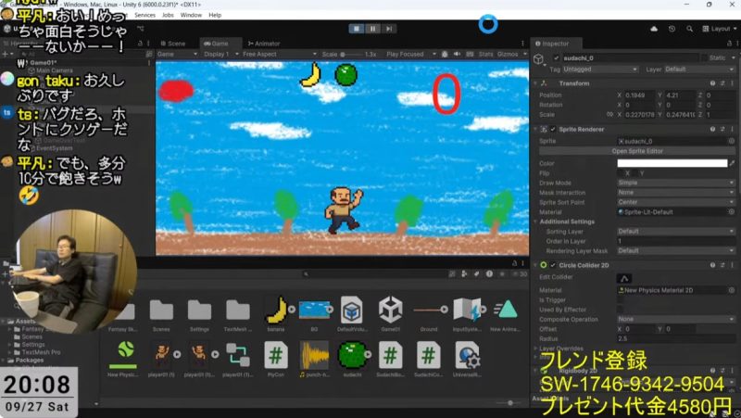
Task: Open the banana sprite asset
Action: coord(275,310)
